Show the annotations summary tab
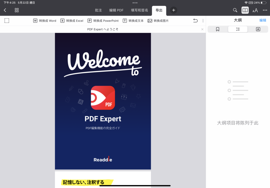Screen dimensions: 270x188 point(258,29)
